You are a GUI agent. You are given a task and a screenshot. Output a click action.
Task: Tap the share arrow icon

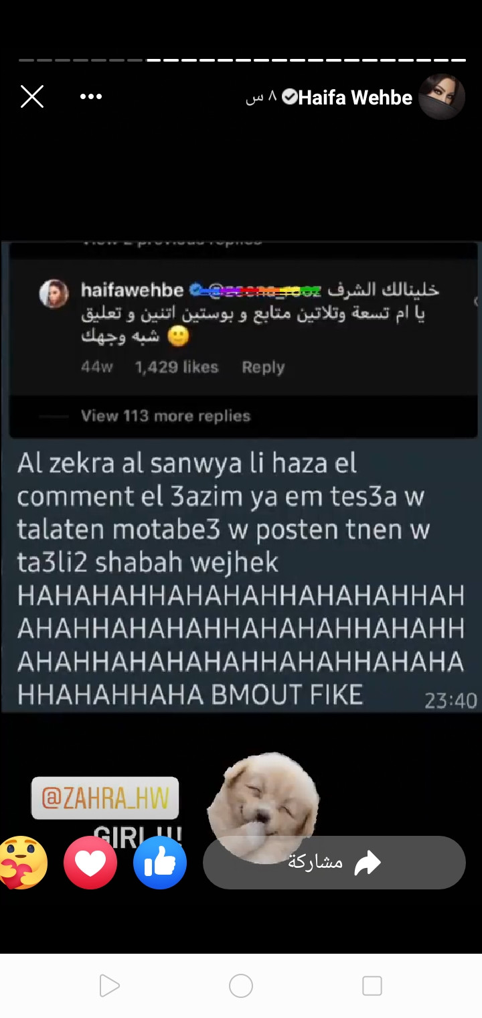point(367,863)
